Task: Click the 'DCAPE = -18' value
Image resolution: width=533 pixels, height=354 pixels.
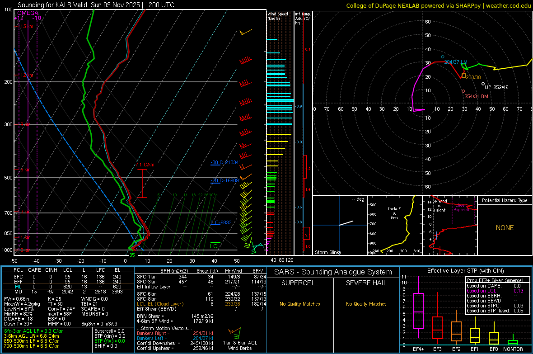Action: coord(19,319)
